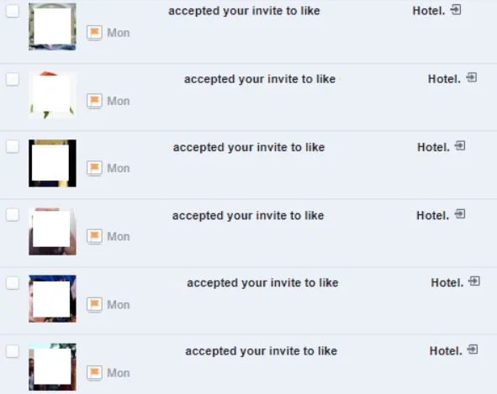This screenshot has width=497, height=394.
Task: Click the orange flag icon in first notification
Action: point(94,33)
